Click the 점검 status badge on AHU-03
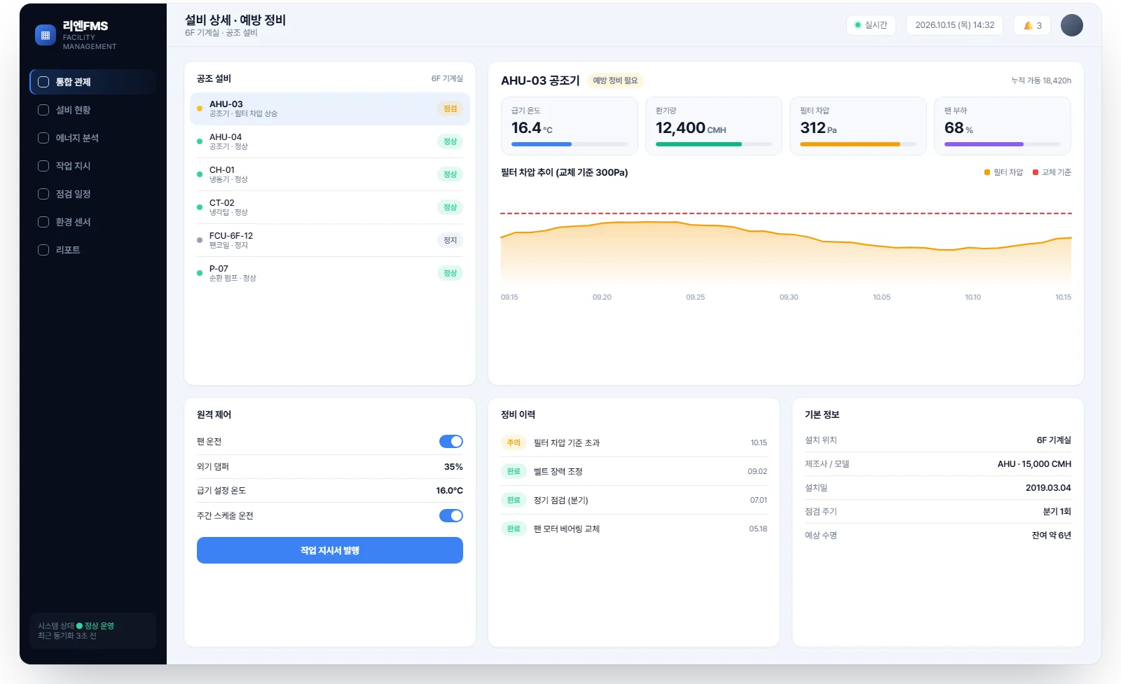The height and width of the screenshot is (684, 1121). (x=451, y=109)
